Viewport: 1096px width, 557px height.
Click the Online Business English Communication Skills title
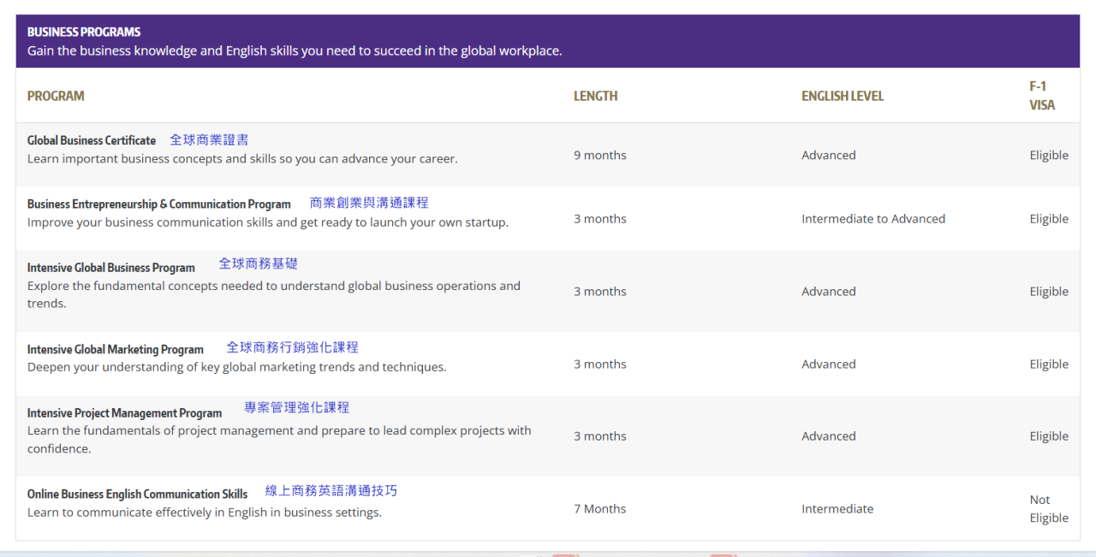coord(137,495)
